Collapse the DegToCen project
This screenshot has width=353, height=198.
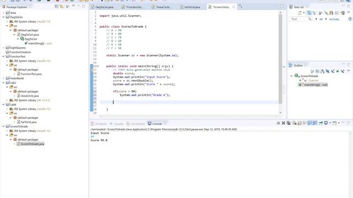(3, 17)
